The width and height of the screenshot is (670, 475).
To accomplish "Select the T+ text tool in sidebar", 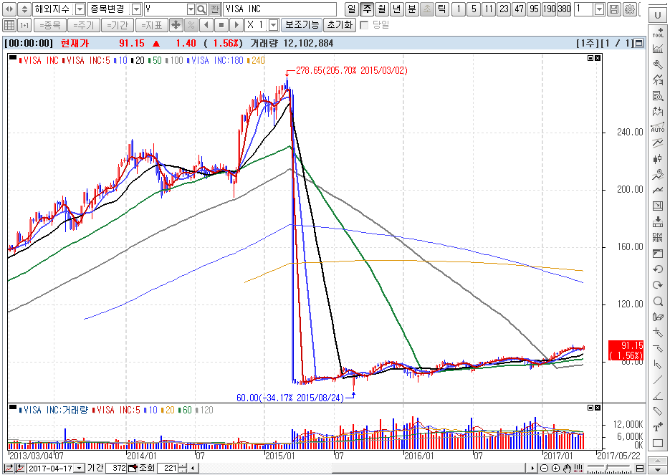I will point(658,427).
